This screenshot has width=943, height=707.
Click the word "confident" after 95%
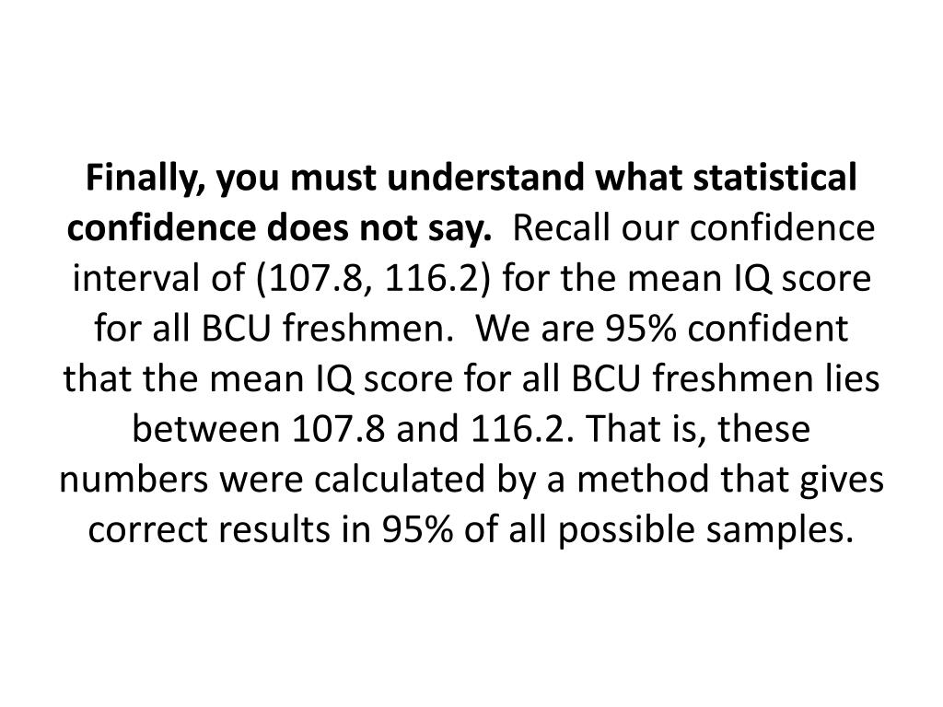tap(768, 329)
